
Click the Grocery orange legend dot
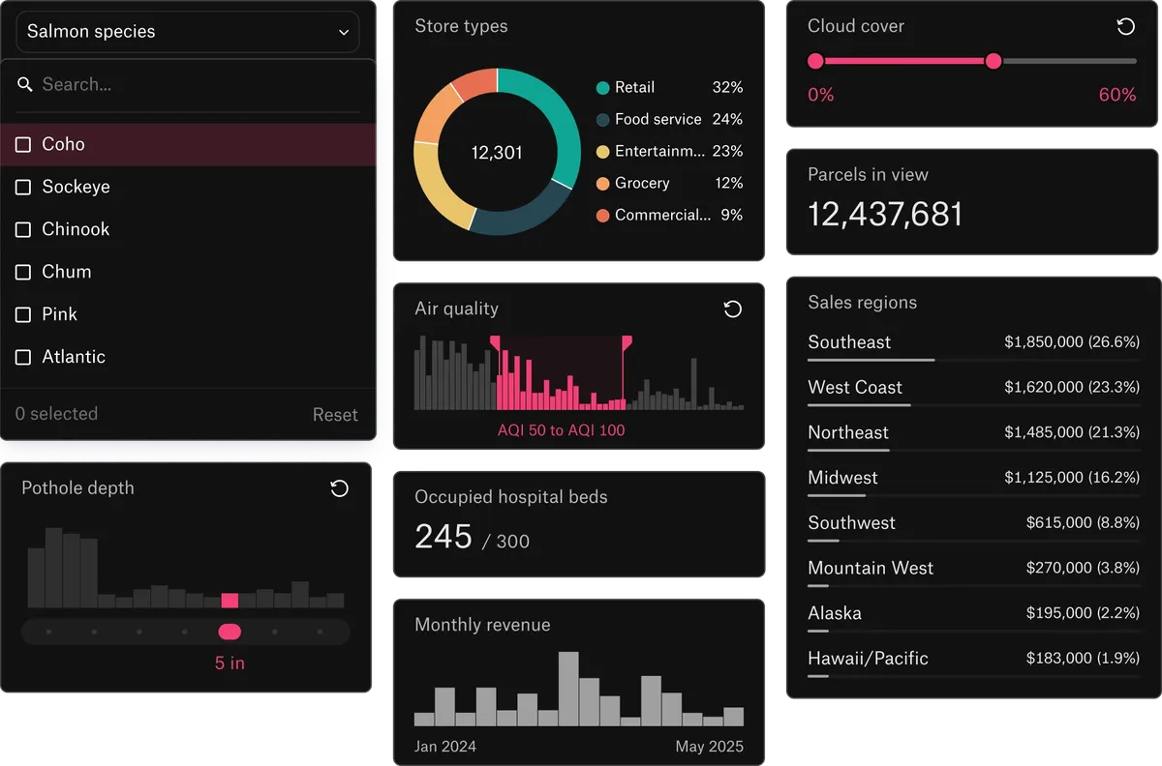[x=602, y=184]
